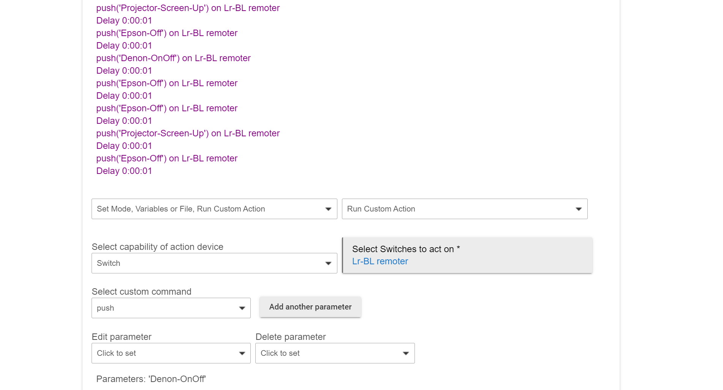Click the last 'Delay 0:00:01' line
The height and width of the screenshot is (390, 723).
(124, 171)
